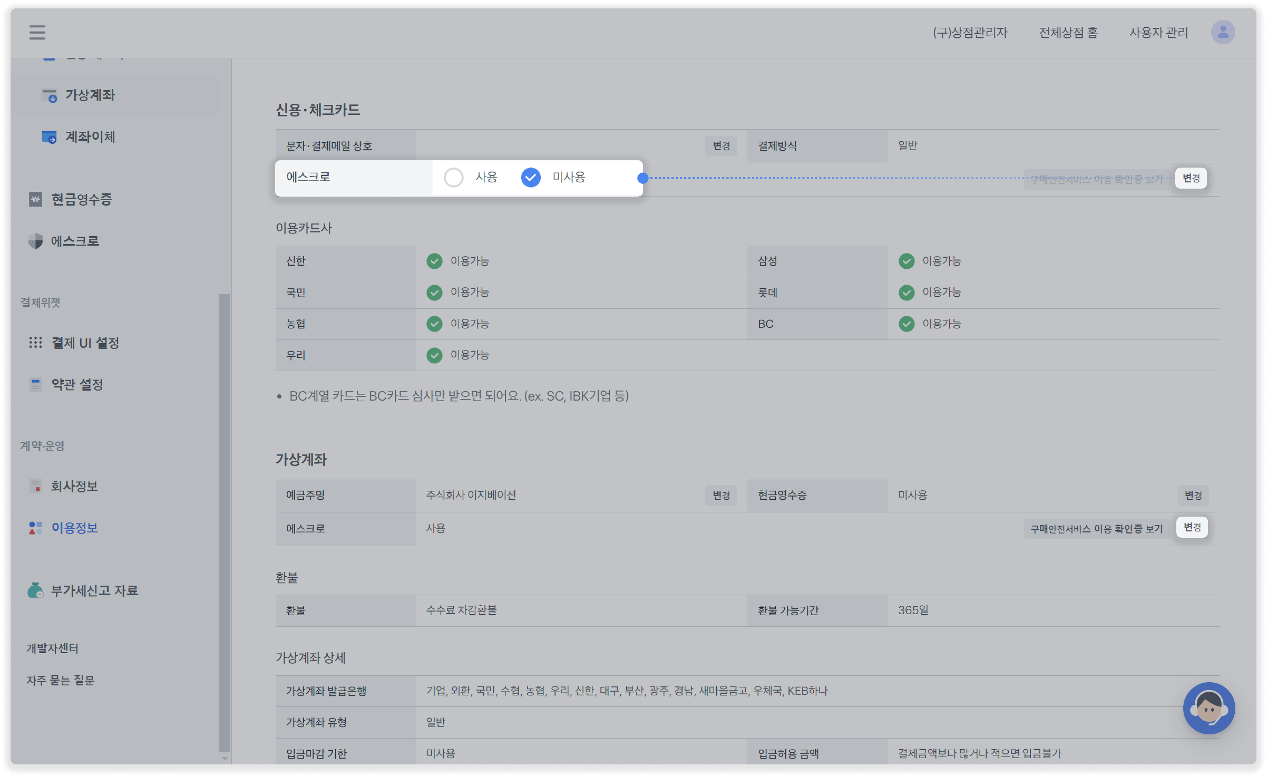Screen dimensions: 1267x777
Task: Switch to (구)상점관리자 in header
Action: tap(970, 32)
